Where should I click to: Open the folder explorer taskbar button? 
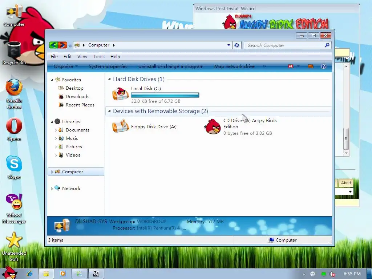click(x=46, y=274)
